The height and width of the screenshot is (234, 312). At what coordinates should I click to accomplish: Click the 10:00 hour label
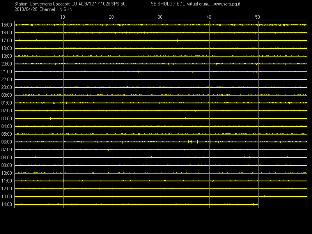[x=7, y=173]
